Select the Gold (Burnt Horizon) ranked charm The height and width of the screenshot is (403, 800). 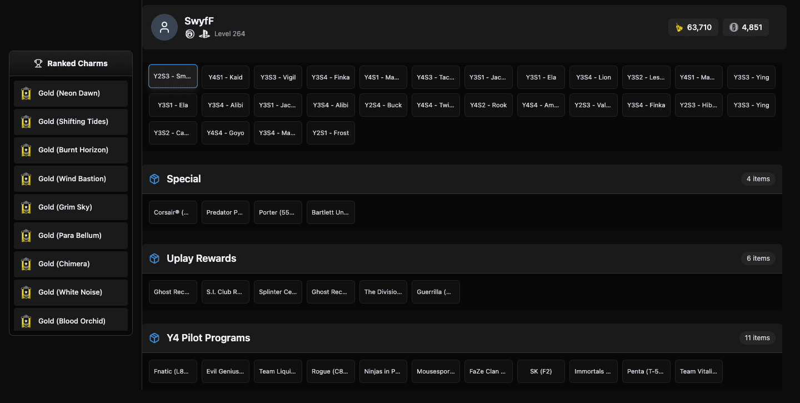71,150
